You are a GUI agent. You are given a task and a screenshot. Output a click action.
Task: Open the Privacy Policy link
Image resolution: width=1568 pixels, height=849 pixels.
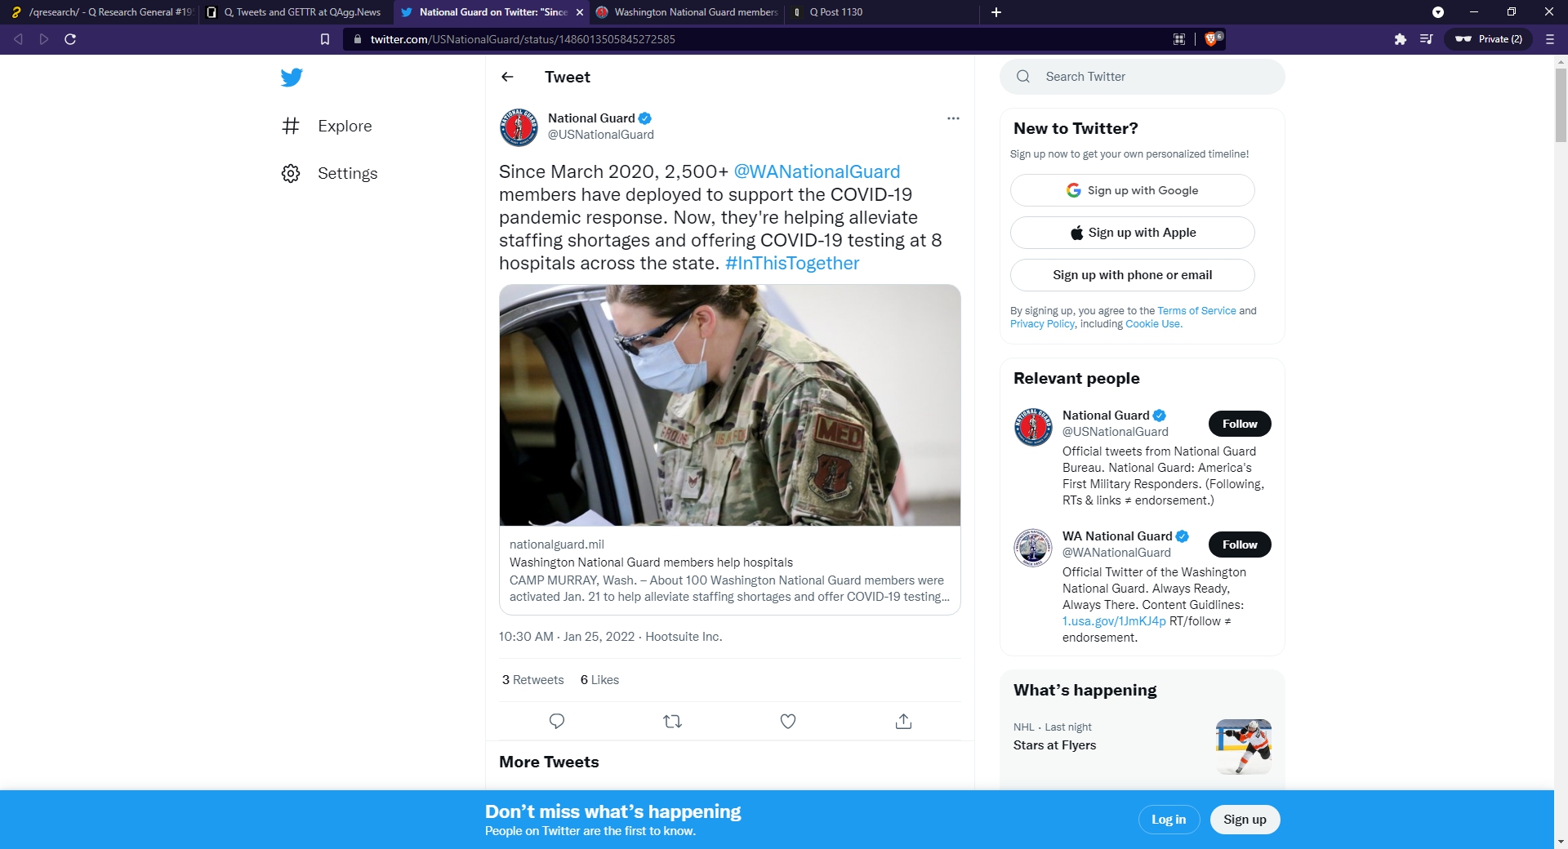[1042, 324]
